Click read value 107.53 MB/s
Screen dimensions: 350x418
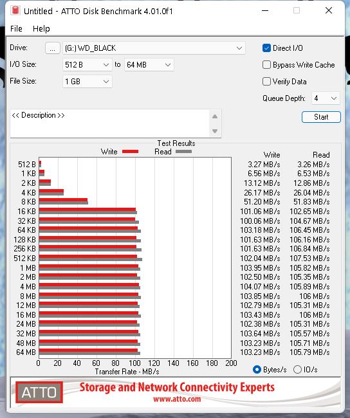pyautogui.click(x=309, y=259)
